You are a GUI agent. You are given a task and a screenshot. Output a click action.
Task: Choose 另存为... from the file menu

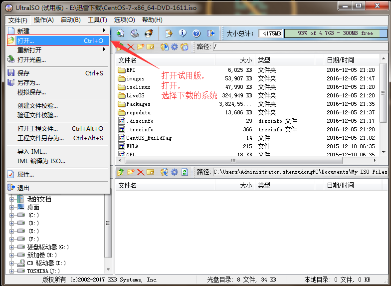point(58,83)
